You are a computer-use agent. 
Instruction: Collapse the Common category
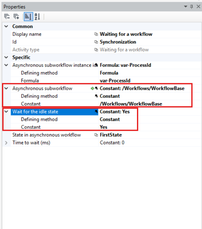pyautogui.click(x=6, y=26)
